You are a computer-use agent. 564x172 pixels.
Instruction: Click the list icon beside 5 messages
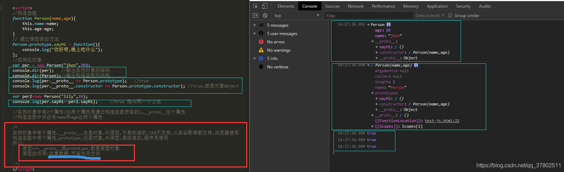point(261,25)
